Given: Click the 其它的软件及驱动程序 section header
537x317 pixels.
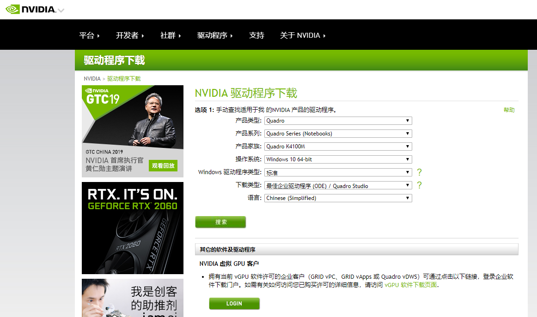Looking at the screenshot, I should point(356,249).
